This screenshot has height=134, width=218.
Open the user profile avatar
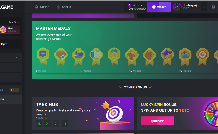[x=177, y=7]
